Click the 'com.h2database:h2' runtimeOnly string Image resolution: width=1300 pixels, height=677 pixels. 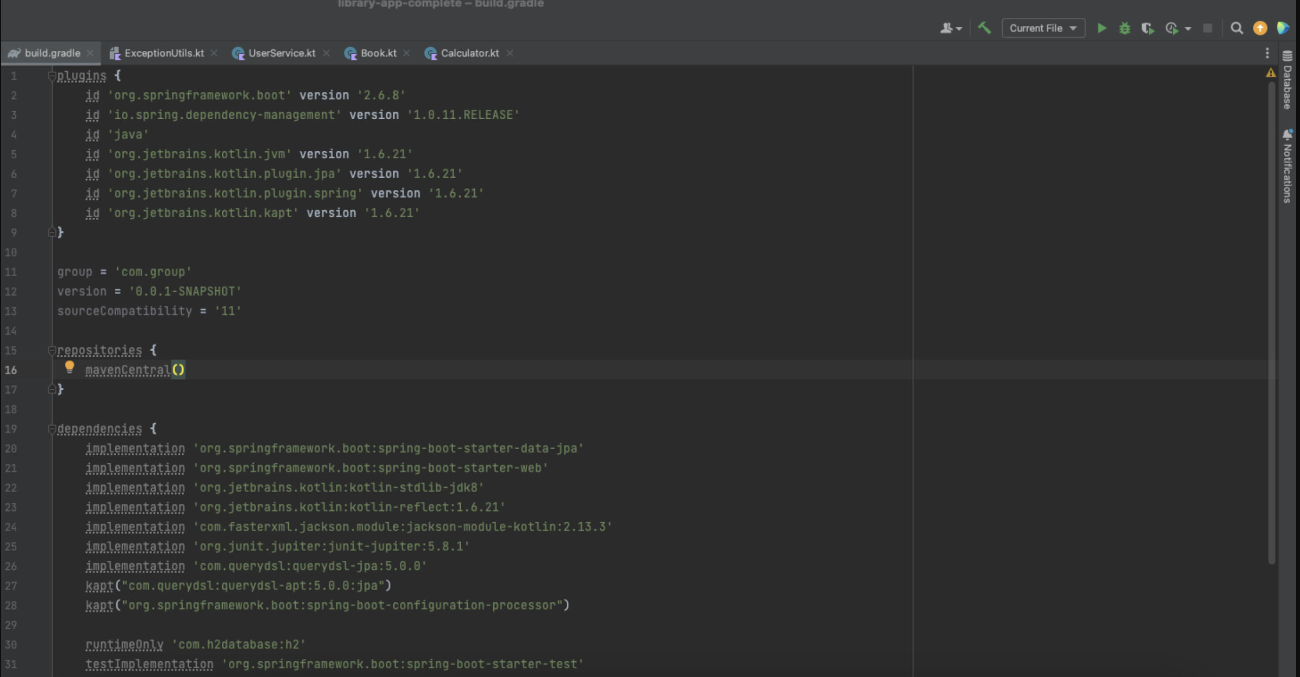(238, 645)
